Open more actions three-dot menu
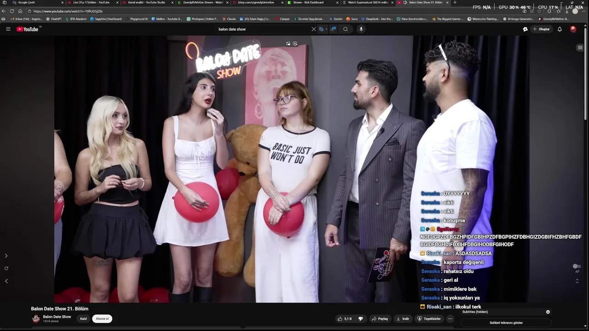Screen dimensions: 589x331 click(450, 319)
